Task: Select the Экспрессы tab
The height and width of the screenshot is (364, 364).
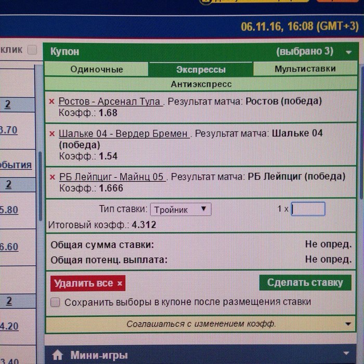Action: click(x=201, y=69)
